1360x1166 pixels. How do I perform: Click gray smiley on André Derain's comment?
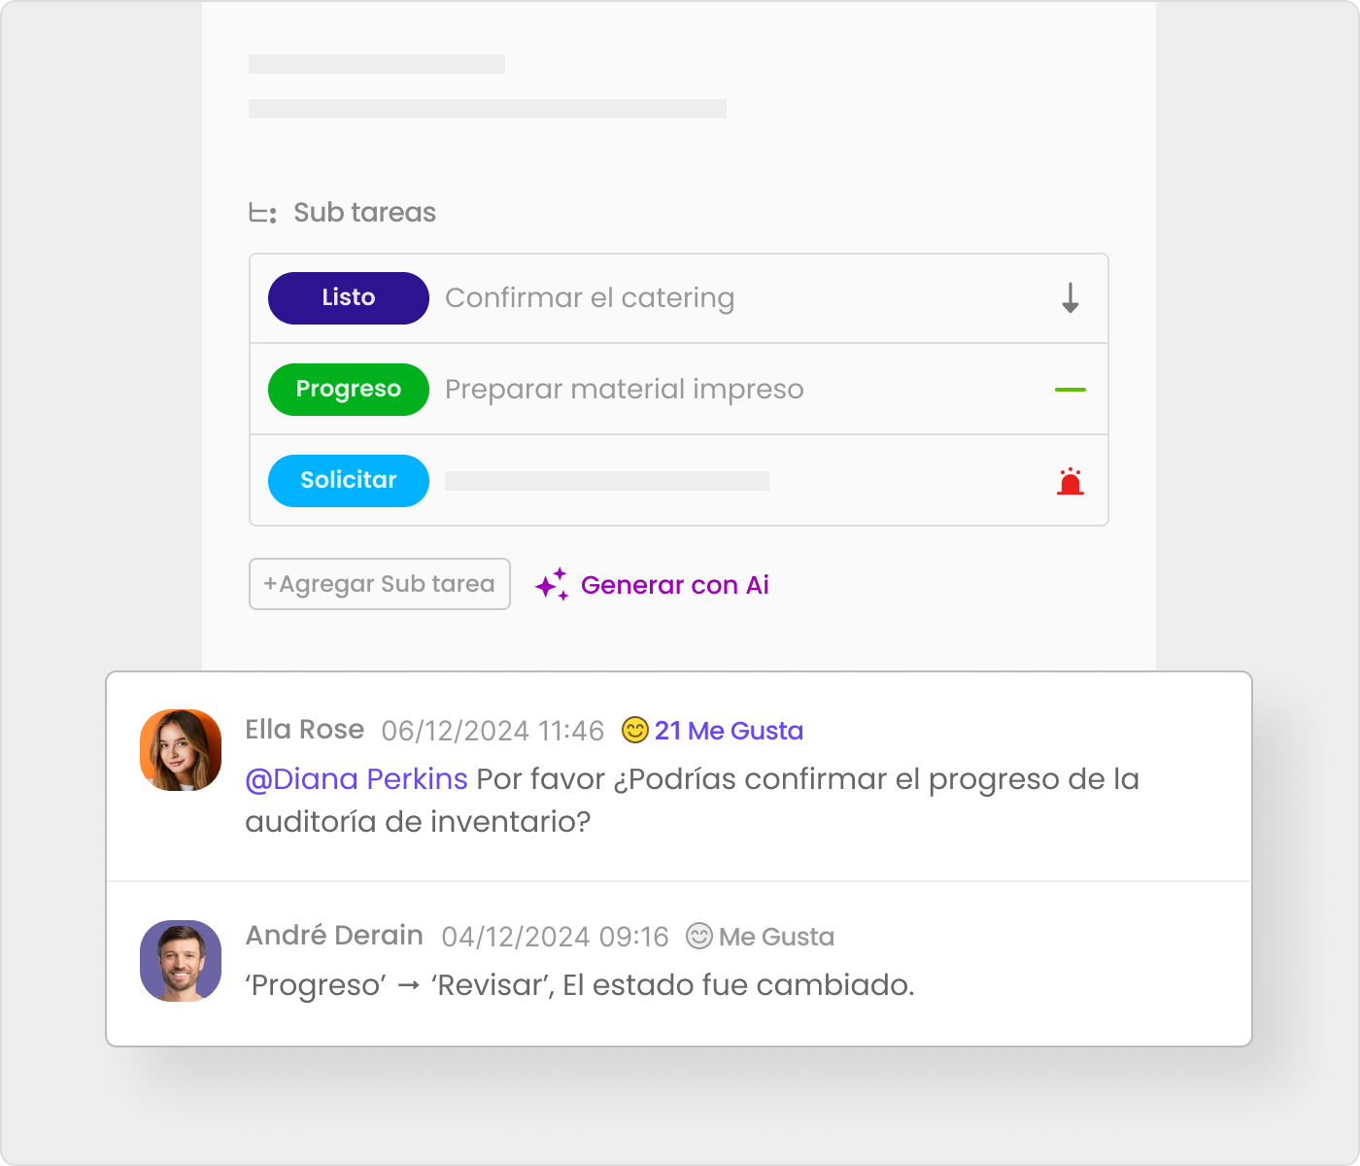698,936
